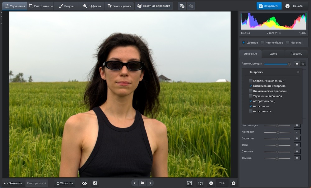Click the Сохранить button
Image resolution: width=311 pixels, height=188 pixels.
(x=269, y=6)
